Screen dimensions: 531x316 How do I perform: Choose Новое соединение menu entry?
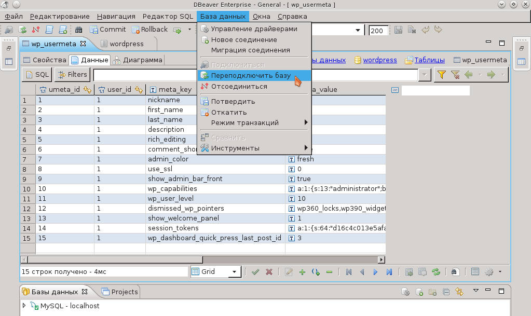click(x=254, y=39)
